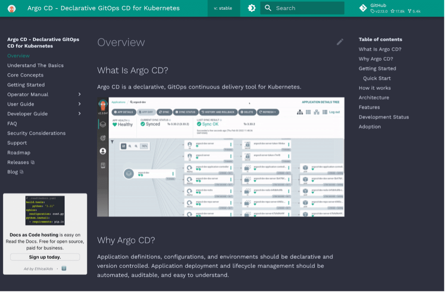
Task: Click the 'What Is Argo CD?' heading
Action: click(133, 70)
